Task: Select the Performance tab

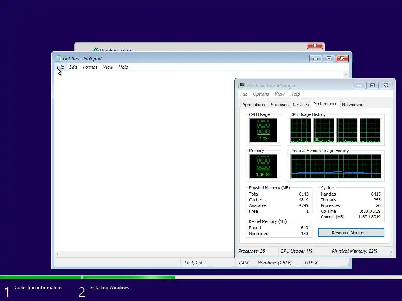Action: 325,104
